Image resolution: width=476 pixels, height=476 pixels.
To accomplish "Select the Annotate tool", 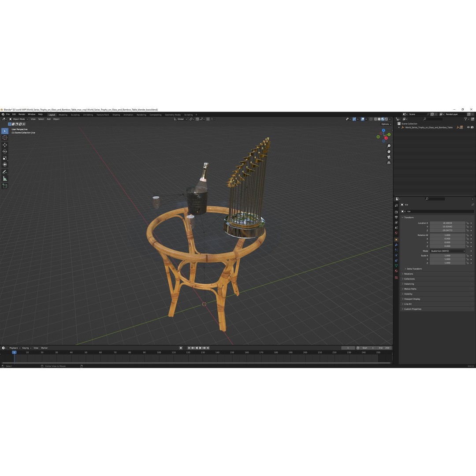I will click(x=5, y=172).
